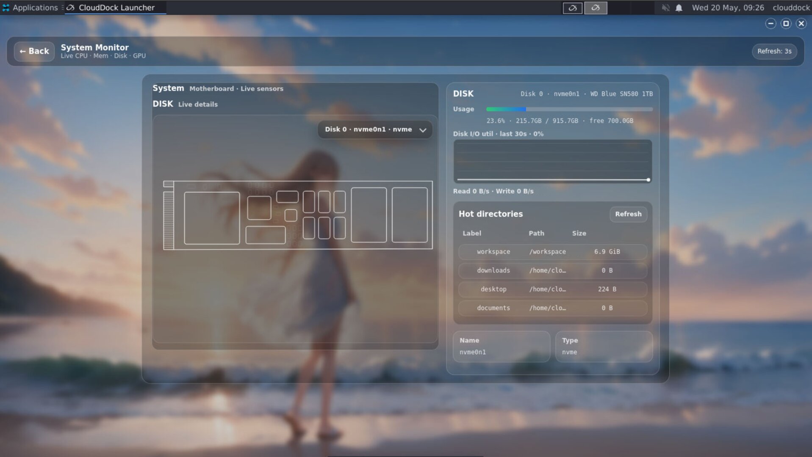Select the first workspace switcher icon
Viewport: 812px width, 457px height.
pos(572,8)
